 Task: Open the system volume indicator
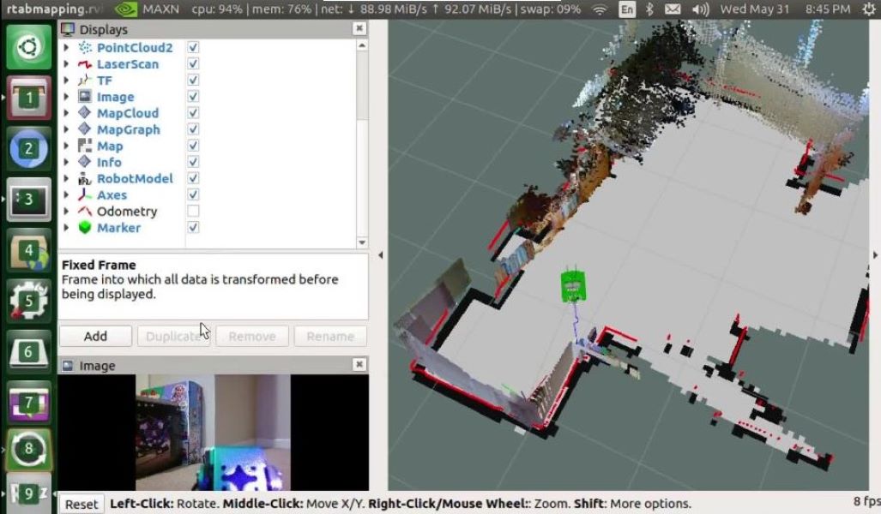coord(700,9)
